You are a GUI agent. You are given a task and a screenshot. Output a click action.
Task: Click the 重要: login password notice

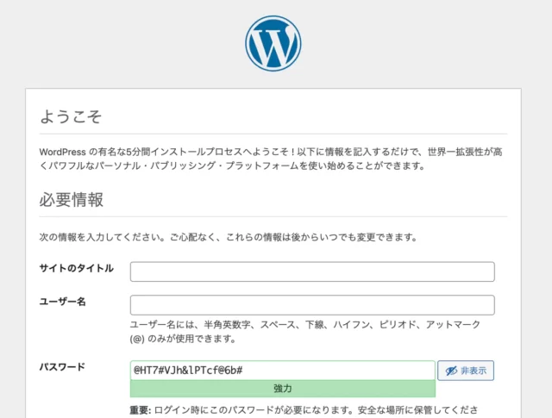pos(304,410)
